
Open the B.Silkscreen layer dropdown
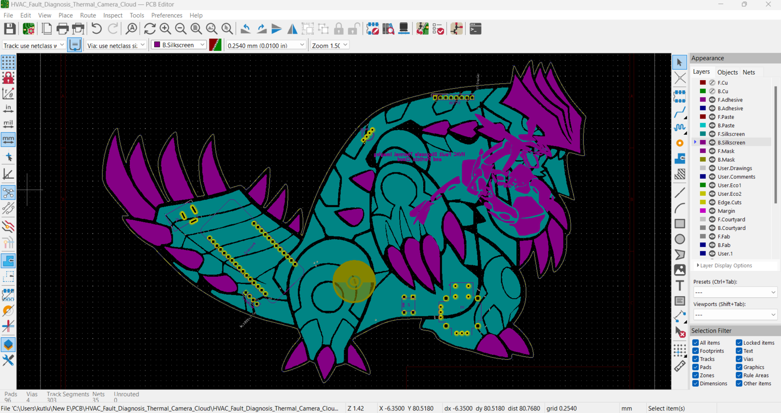[180, 45]
